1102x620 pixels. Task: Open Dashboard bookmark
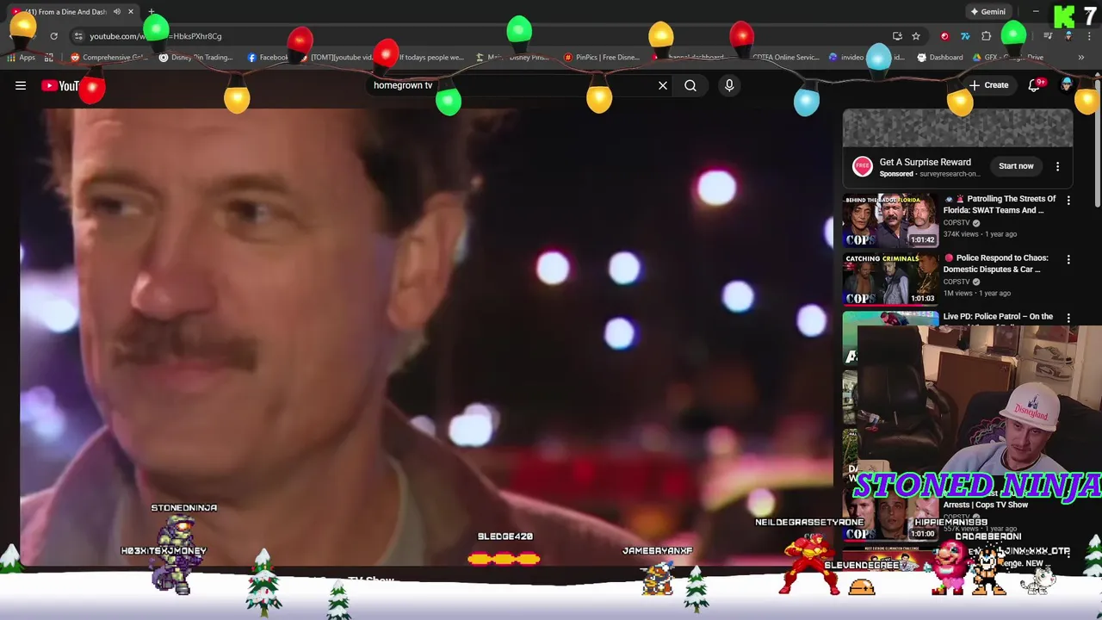click(940, 58)
